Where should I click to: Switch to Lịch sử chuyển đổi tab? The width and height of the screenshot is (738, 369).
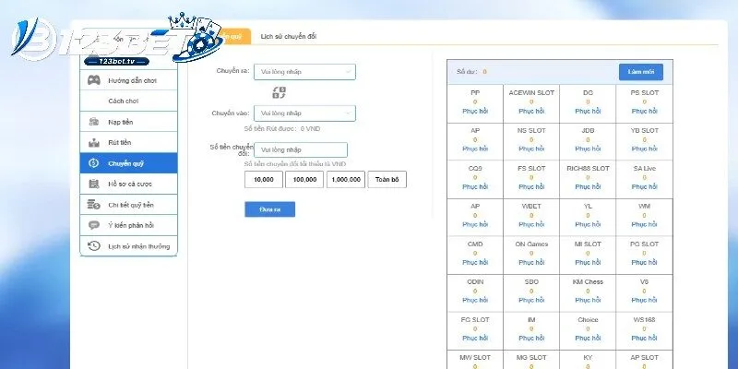pyautogui.click(x=289, y=36)
